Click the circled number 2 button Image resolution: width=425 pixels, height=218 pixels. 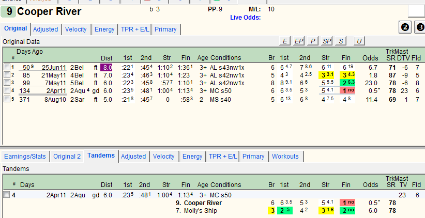pyautogui.click(x=405, y=27)
